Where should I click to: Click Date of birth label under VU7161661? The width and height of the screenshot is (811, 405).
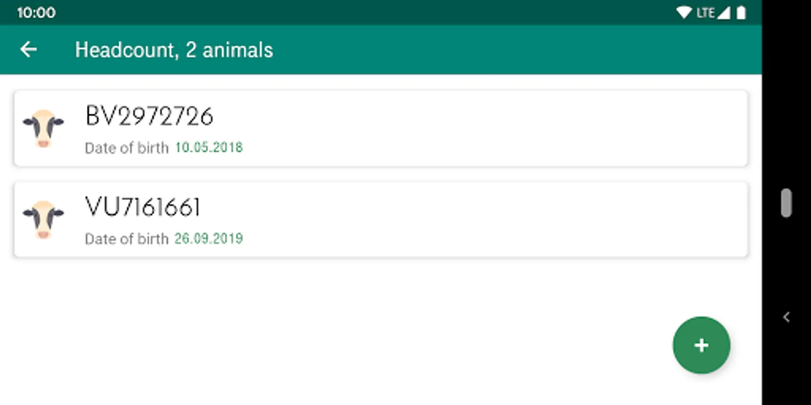click(127, 239)
